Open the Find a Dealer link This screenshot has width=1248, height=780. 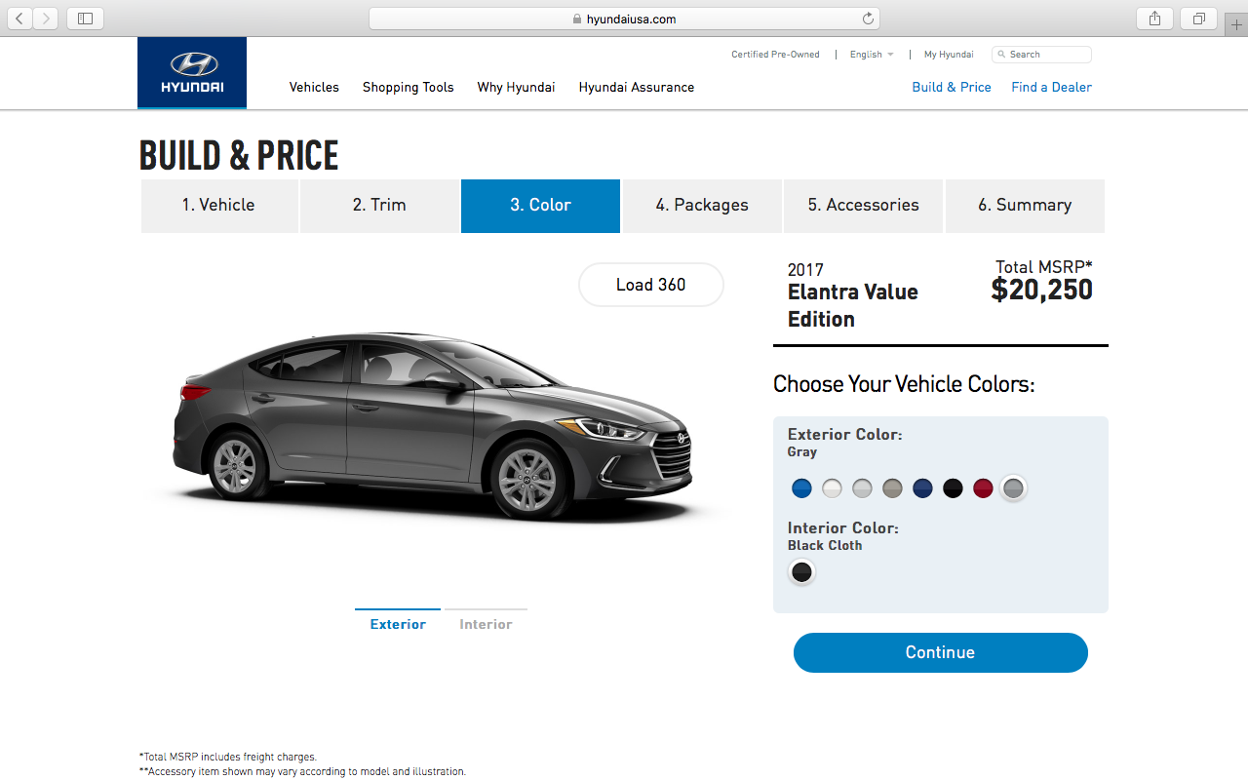1051,87
